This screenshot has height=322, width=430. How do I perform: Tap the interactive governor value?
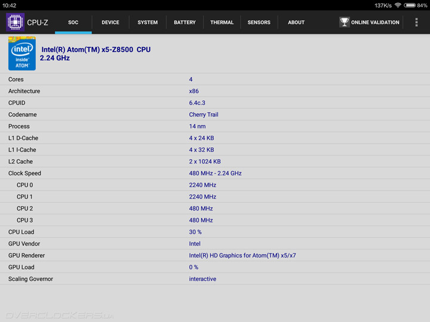[x=202, y=280]
